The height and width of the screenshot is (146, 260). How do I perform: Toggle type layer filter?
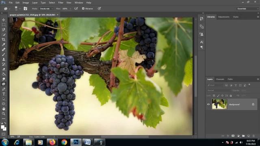click(x=236, y=85)
